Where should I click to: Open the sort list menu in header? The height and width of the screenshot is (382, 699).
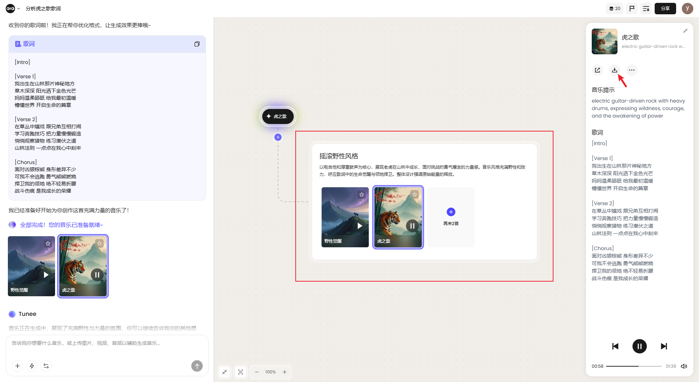(x=646, y=9)
